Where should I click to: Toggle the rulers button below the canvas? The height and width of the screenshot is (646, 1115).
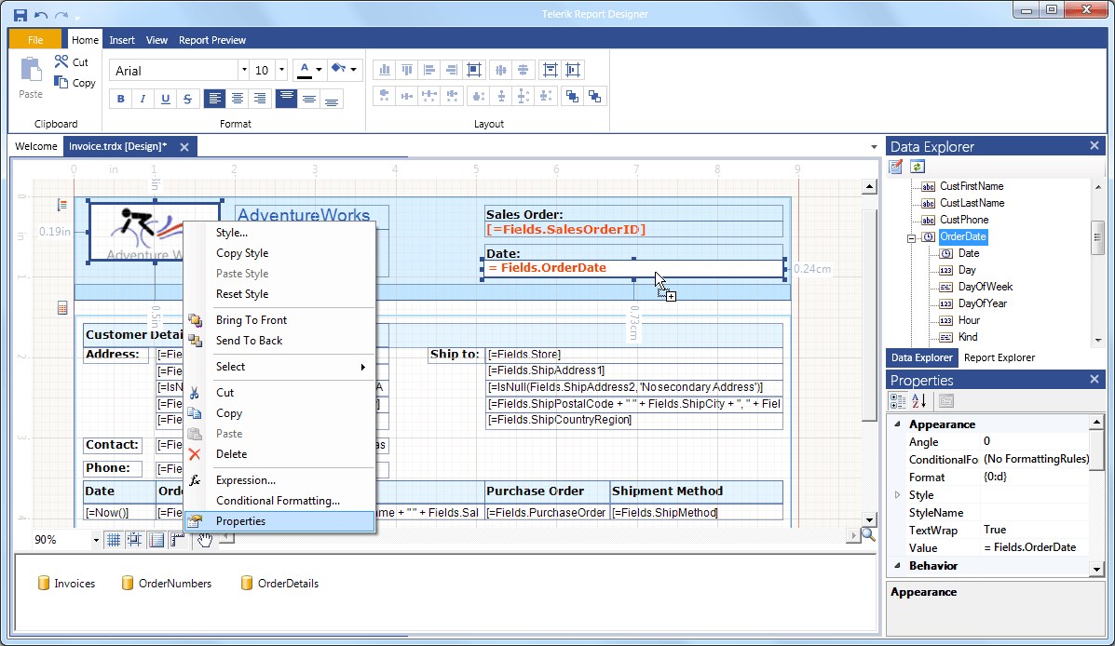click(x=178, y=540)
